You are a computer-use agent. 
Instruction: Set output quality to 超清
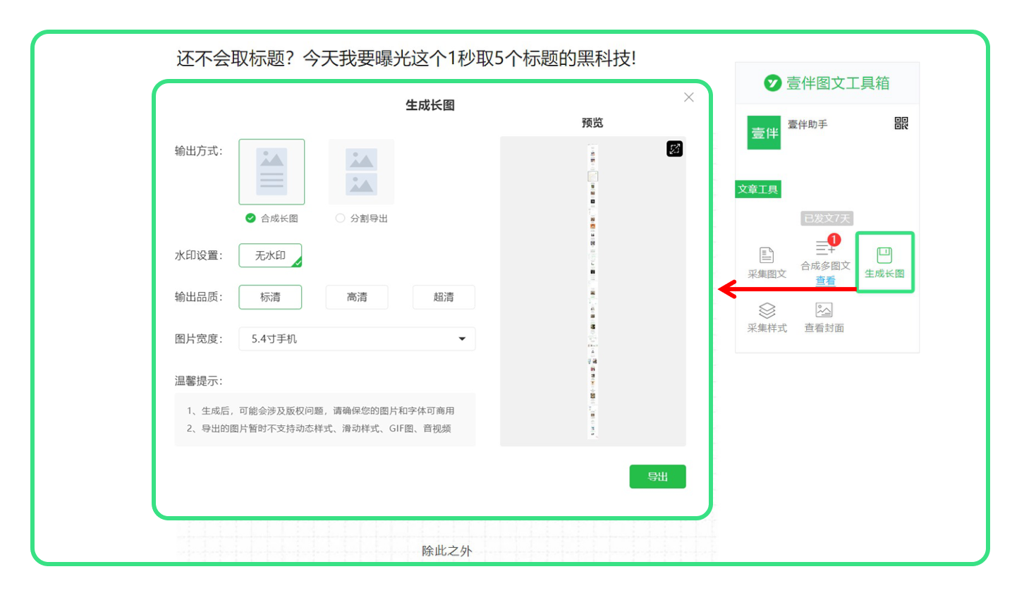click(x=444, y=297)
